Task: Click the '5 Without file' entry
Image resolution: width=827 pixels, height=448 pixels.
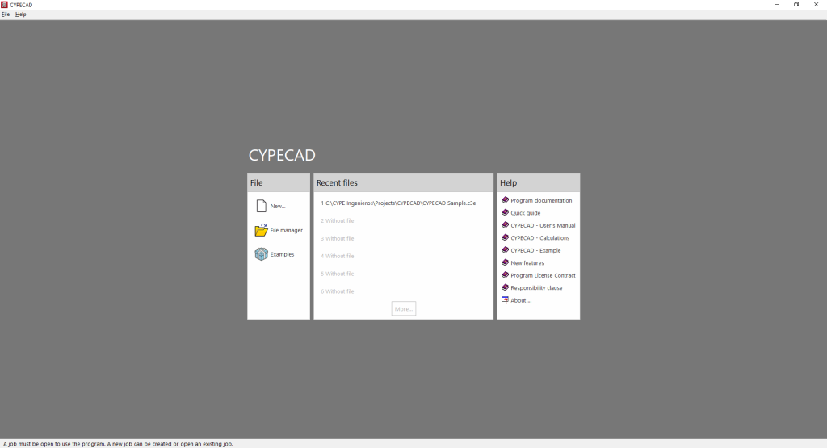Action: point(338,274)
